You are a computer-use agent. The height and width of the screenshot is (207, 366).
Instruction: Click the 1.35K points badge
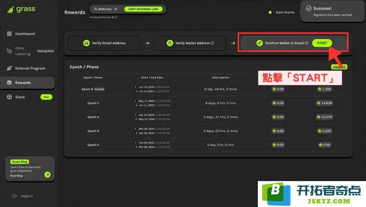(x=324, y=89)
